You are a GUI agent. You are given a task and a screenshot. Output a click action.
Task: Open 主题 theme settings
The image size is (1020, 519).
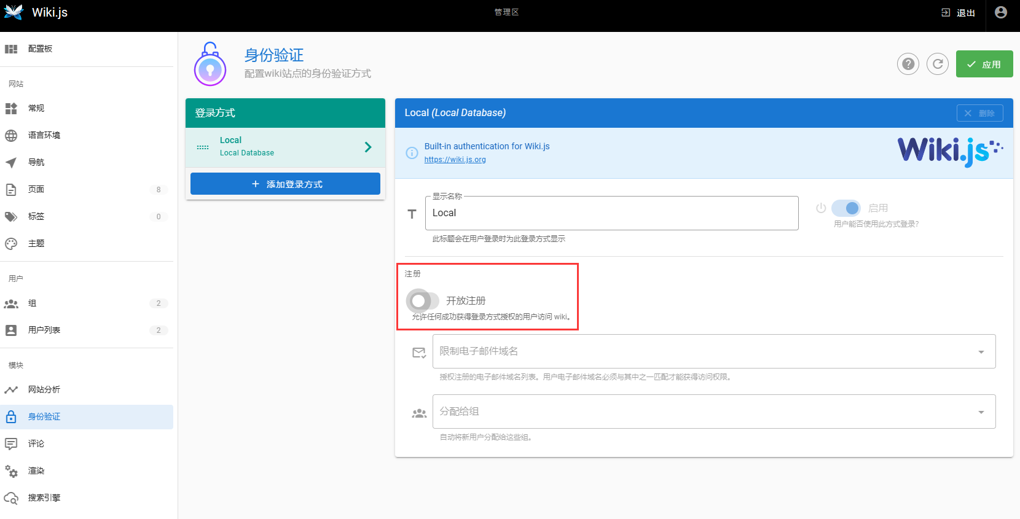[x=87, y=243]
